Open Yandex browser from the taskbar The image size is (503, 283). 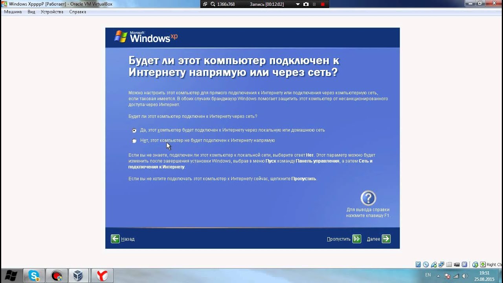102,276
